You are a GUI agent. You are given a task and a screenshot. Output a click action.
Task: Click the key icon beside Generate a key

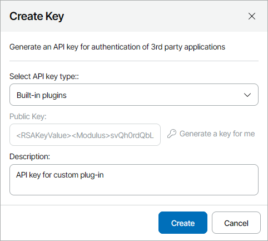pyautogui.click(x=172, y=134)
